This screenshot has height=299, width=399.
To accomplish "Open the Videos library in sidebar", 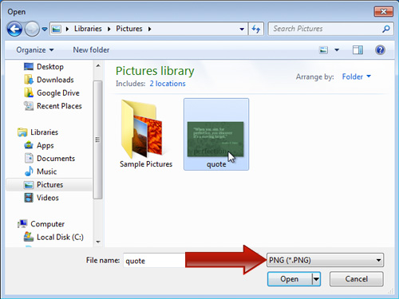I will click(x=48, y=198).
